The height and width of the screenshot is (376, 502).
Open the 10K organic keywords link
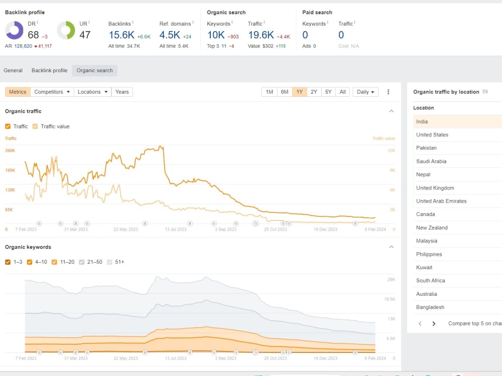(x=216, y=35)
